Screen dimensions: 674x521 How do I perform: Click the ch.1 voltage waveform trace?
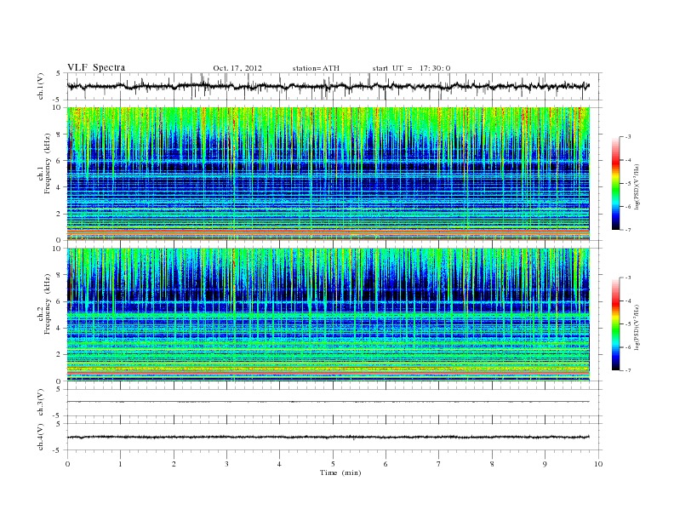coord(328,86)
